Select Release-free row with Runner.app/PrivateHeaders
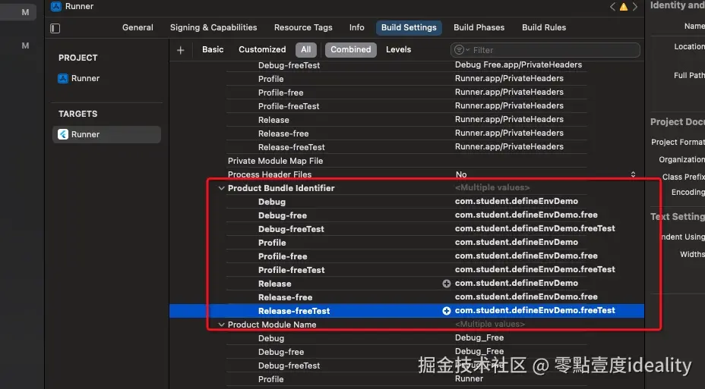Image resolution: width=705 pixels, height=389 pixels. coord(407,133)
